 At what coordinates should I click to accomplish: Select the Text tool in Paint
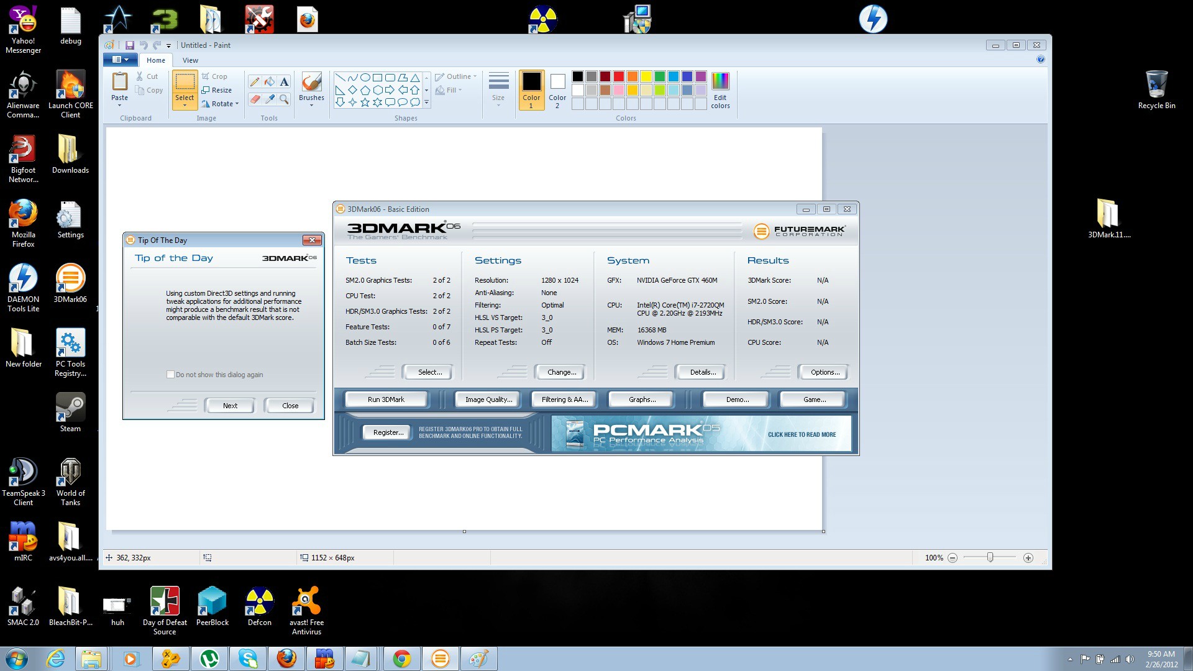(284, 82)
